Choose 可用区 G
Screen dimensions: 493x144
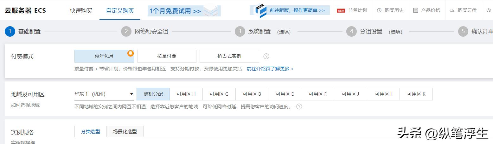(219, 94)
